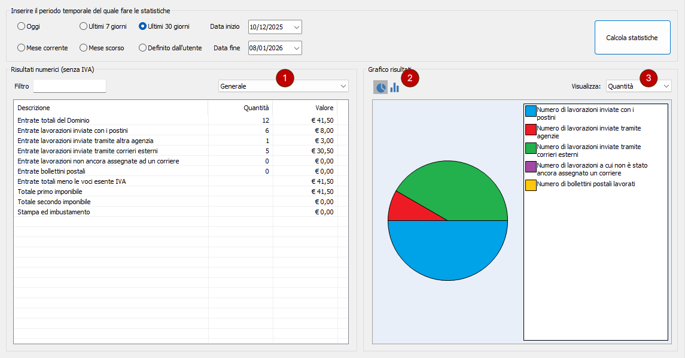
Task: Sort by the Descrizione column header
Action: point(111,108)
